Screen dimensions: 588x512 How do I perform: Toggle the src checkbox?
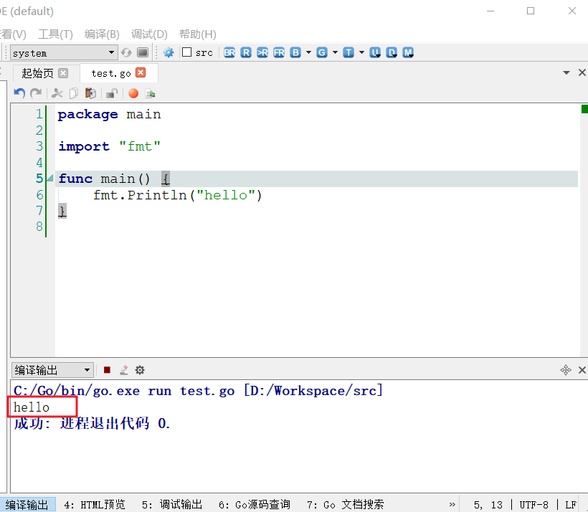coord(187,52)
